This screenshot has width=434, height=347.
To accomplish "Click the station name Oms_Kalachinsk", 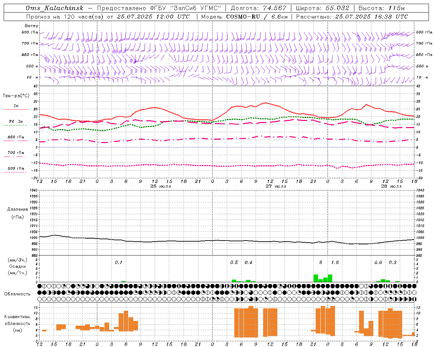I will [55, 8].
